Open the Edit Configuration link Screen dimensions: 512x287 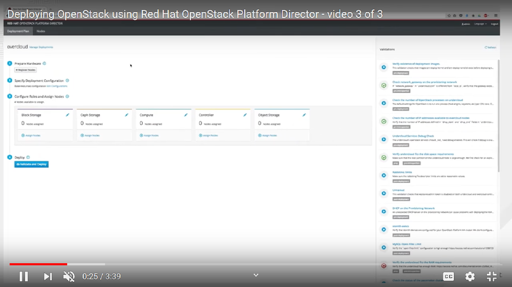[x=57, y=86]
